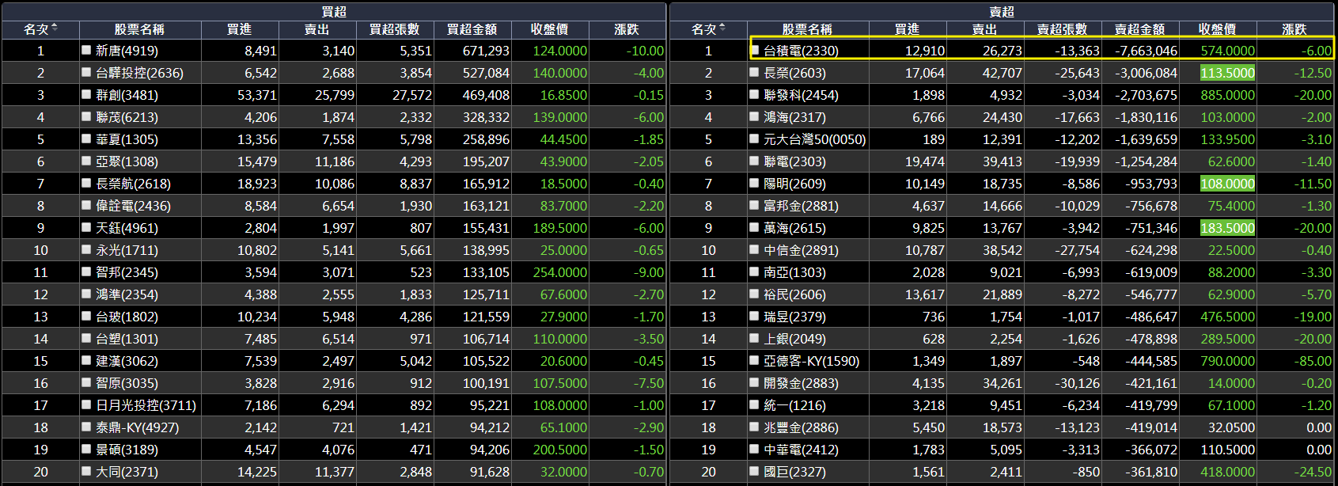Screen dimensions: 1338x486
Task: Tick the checkbox for 台積電(2330)
Action: [x=754, y=50]
